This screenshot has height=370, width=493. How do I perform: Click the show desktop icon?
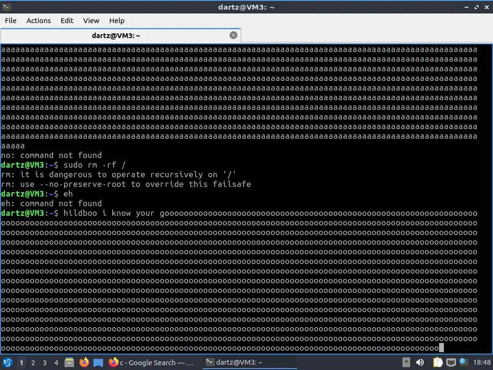tap(98, 362)
